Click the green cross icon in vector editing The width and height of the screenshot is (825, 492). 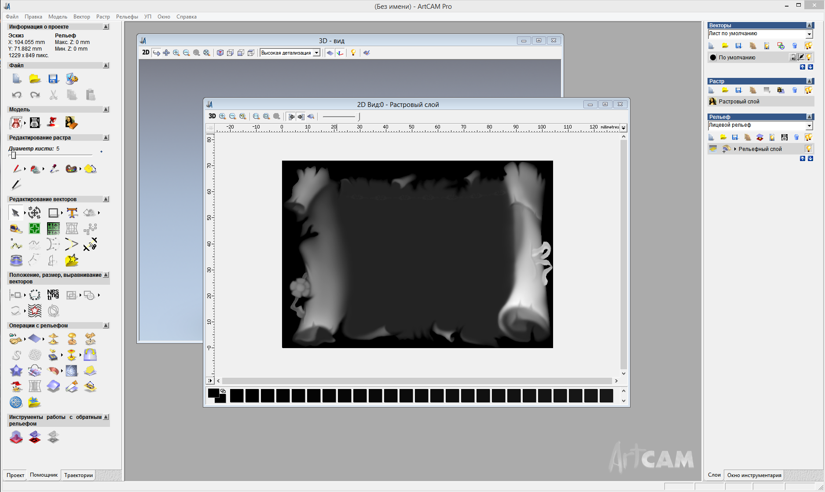pyautogui.click(x=34, y=228)
